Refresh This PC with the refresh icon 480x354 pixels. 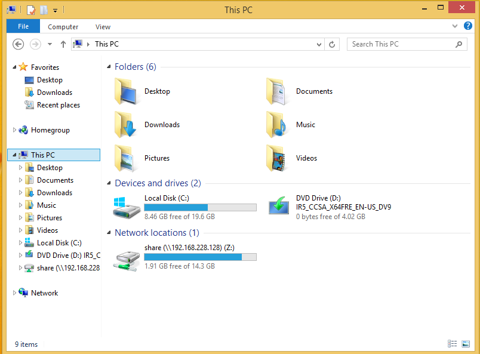332,44
